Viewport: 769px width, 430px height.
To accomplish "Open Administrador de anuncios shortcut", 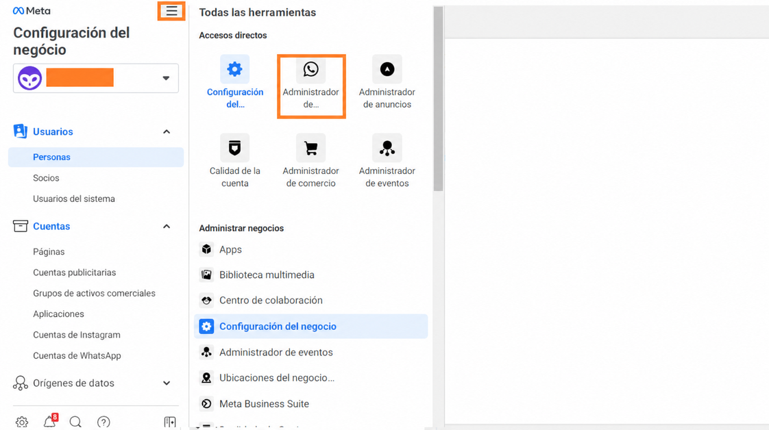I will [x=387, y=69].
